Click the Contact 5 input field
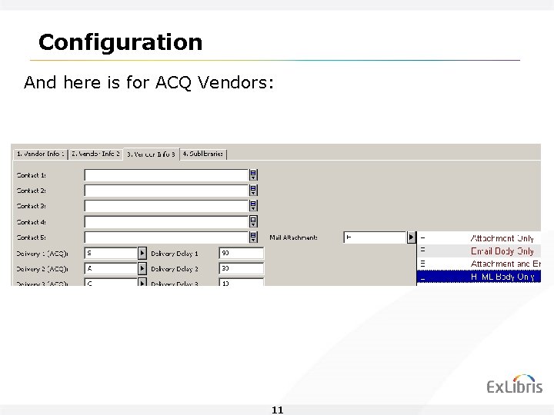 click(x=166, y=237)
